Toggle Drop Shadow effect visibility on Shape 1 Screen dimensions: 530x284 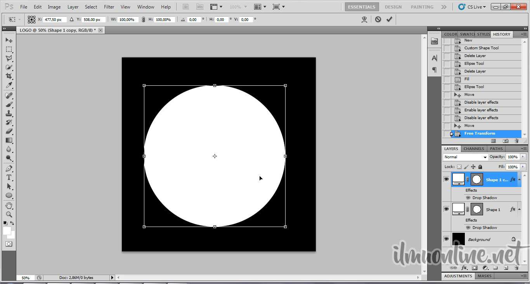468,228
